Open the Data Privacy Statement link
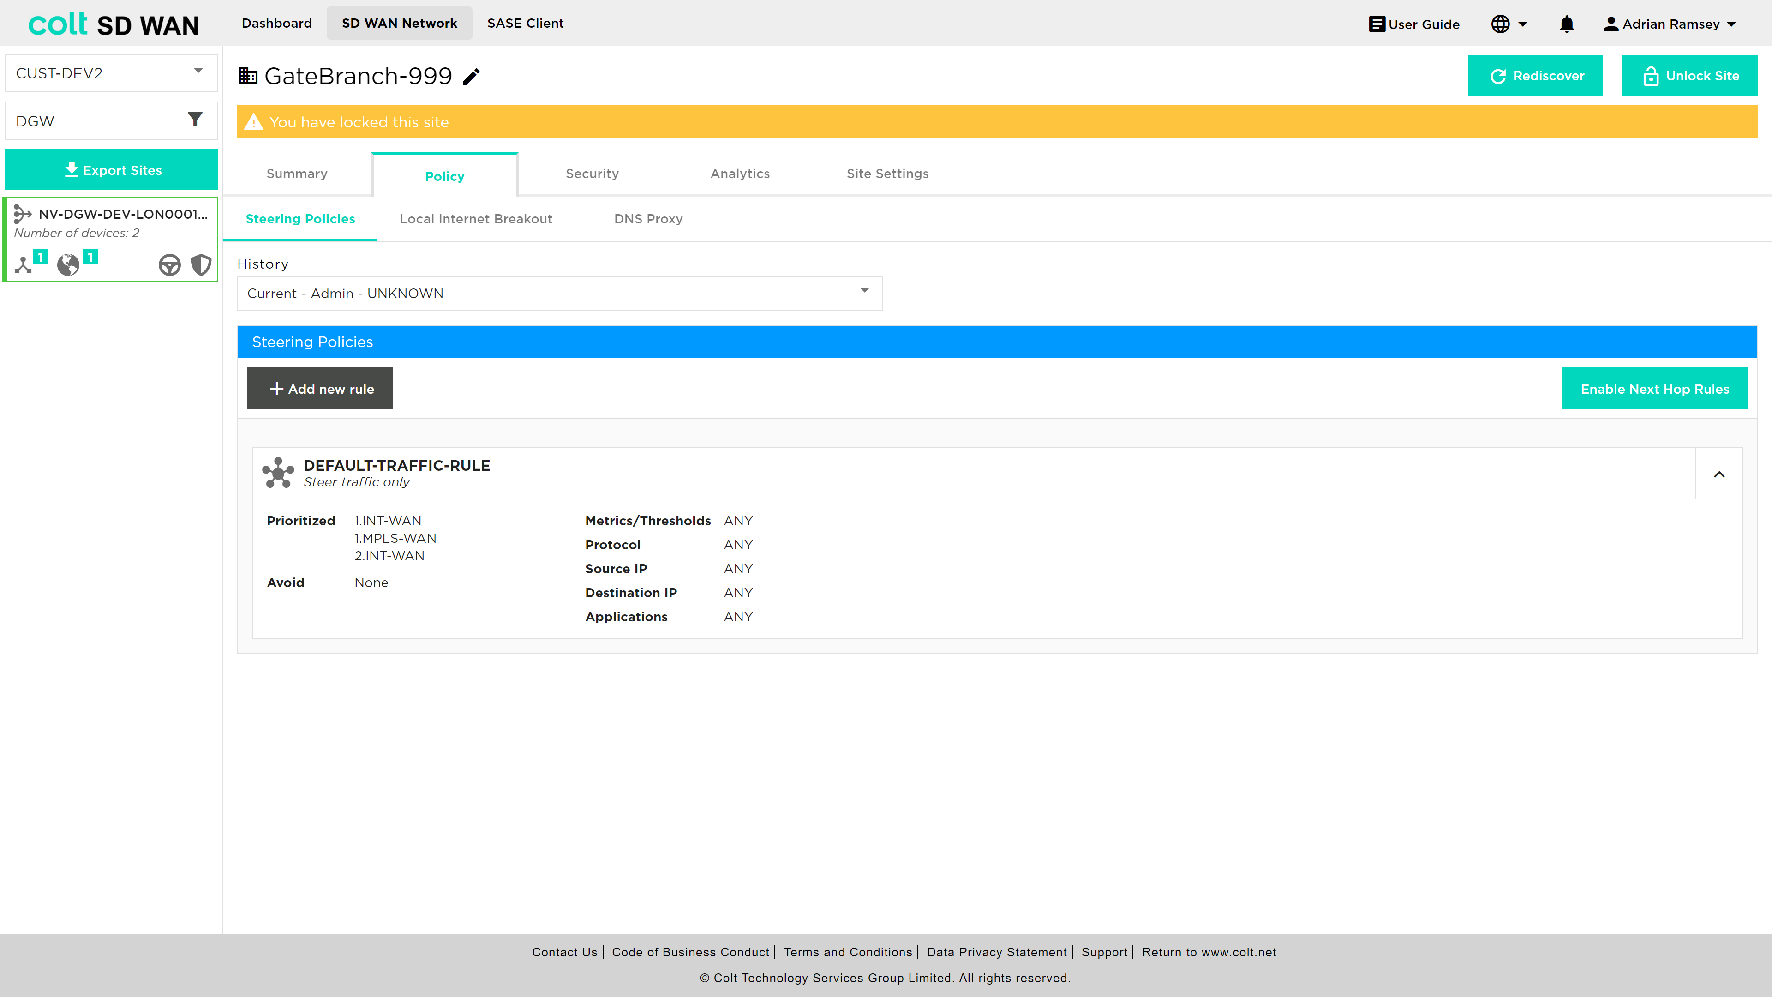The image size is (1772, 997). pos(997,952)
